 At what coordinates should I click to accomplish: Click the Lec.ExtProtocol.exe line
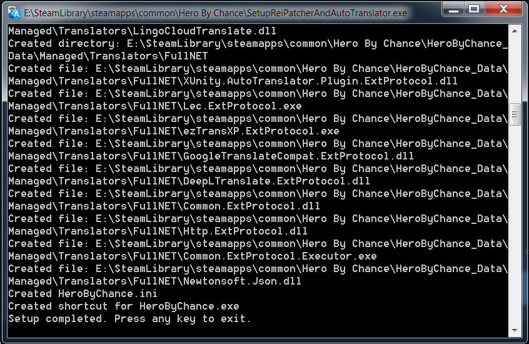click(x=155, y=106)
